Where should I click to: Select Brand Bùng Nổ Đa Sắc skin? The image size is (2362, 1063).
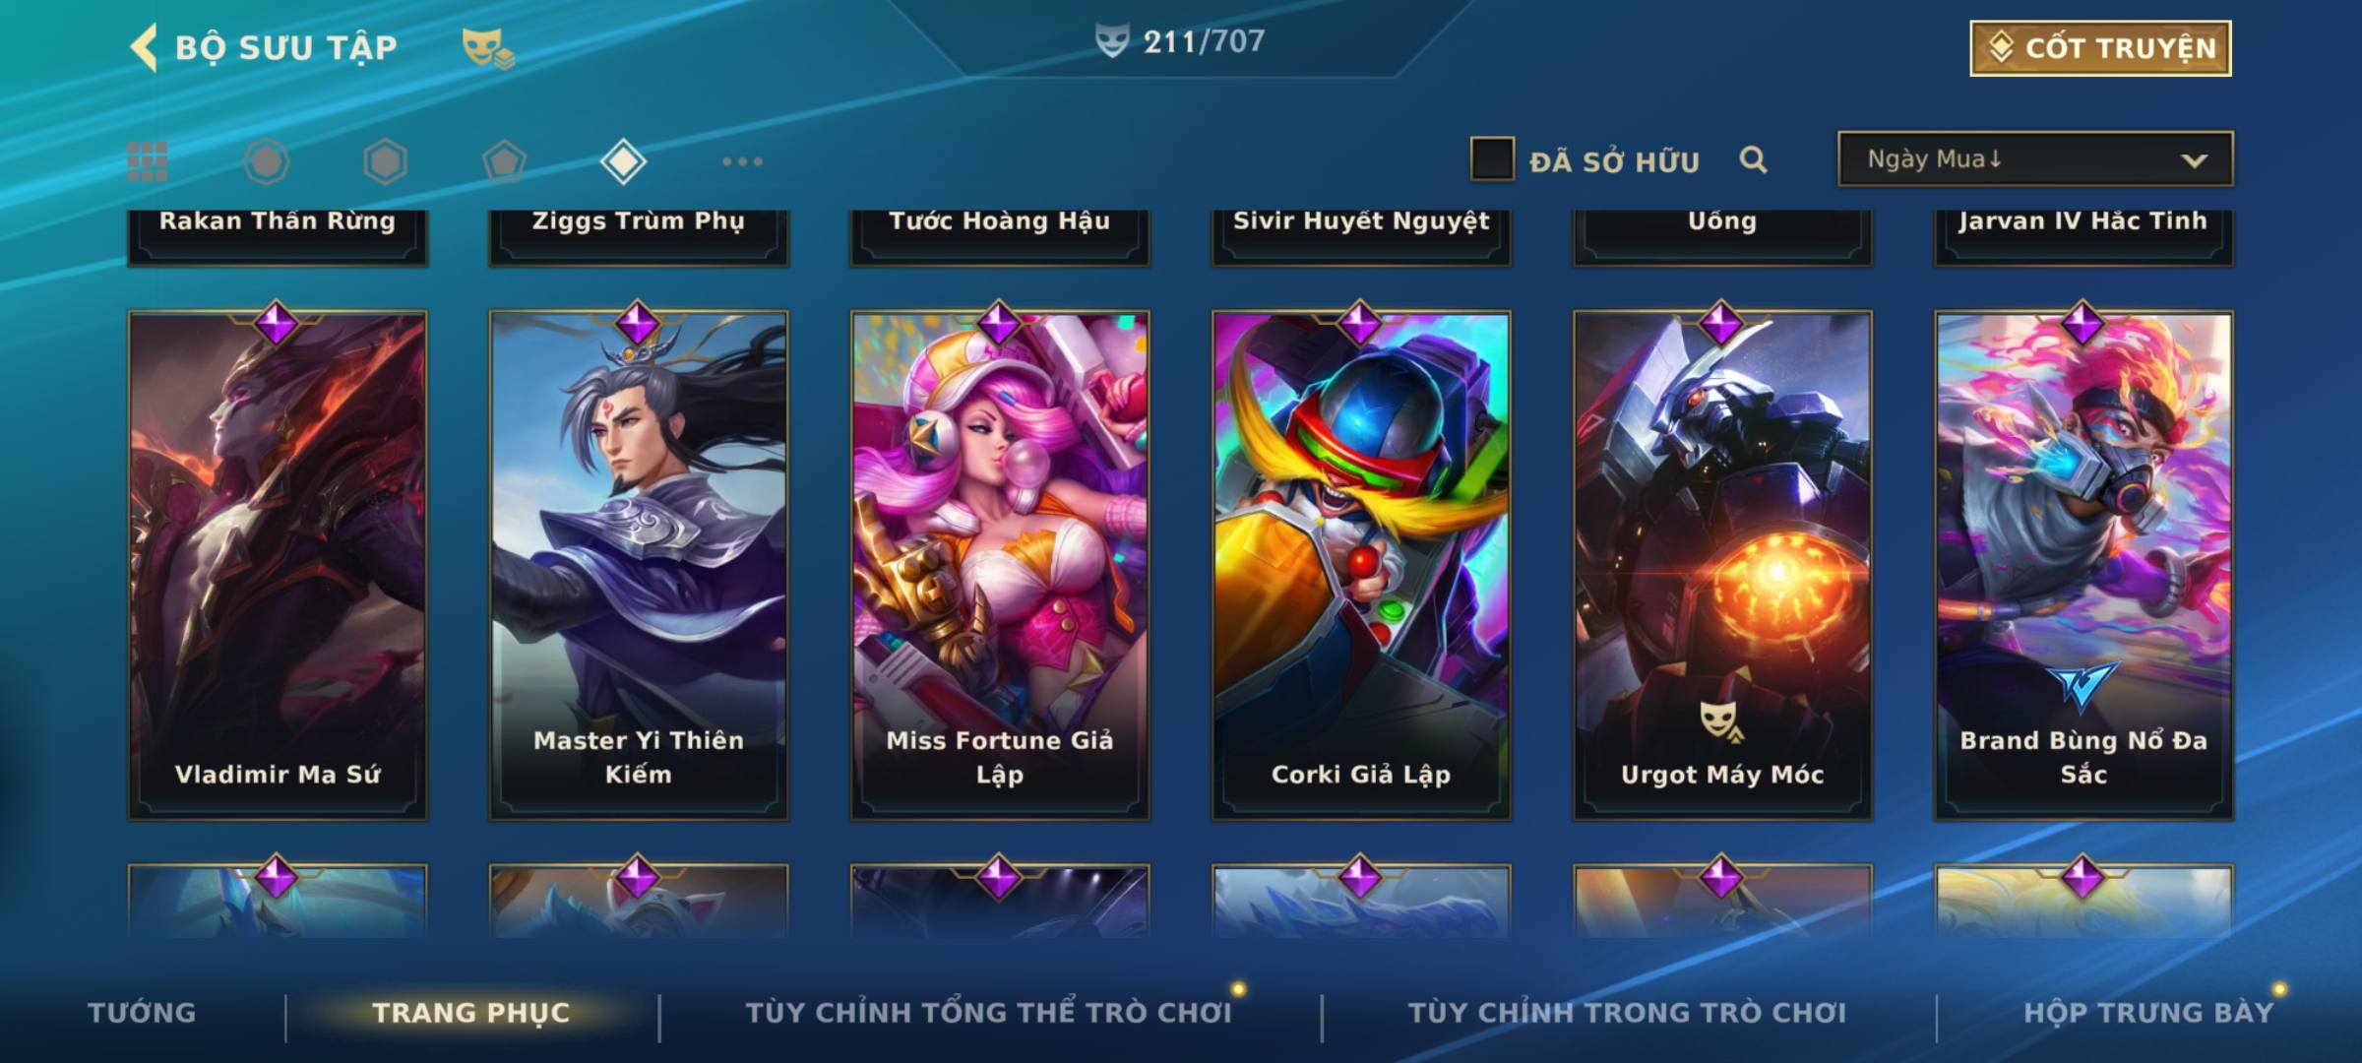click(2083, 565)
